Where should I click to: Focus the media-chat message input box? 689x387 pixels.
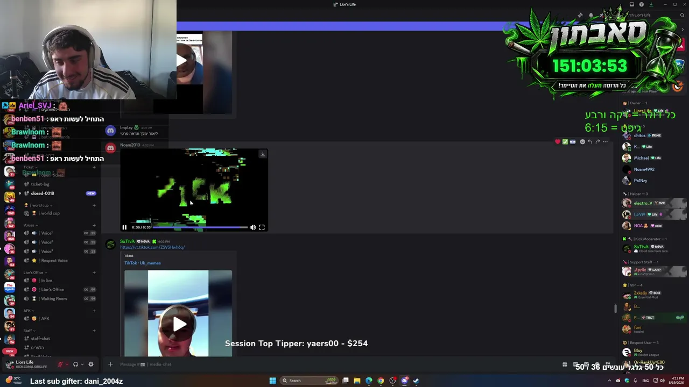pos(336,364)
